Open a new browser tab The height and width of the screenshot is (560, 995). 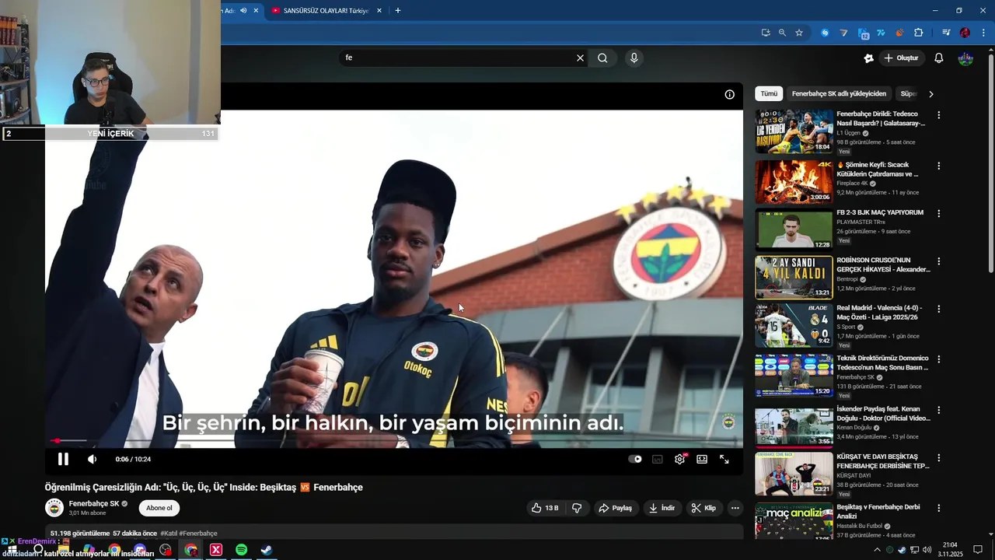[398, 11]
